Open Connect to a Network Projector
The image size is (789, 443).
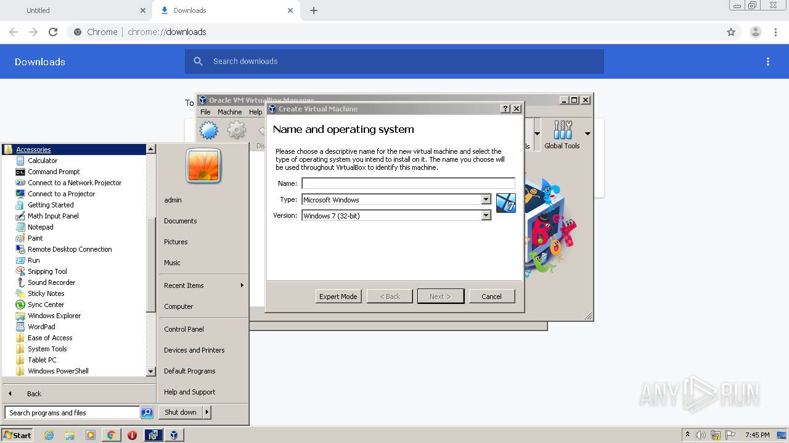click(74, 183)
